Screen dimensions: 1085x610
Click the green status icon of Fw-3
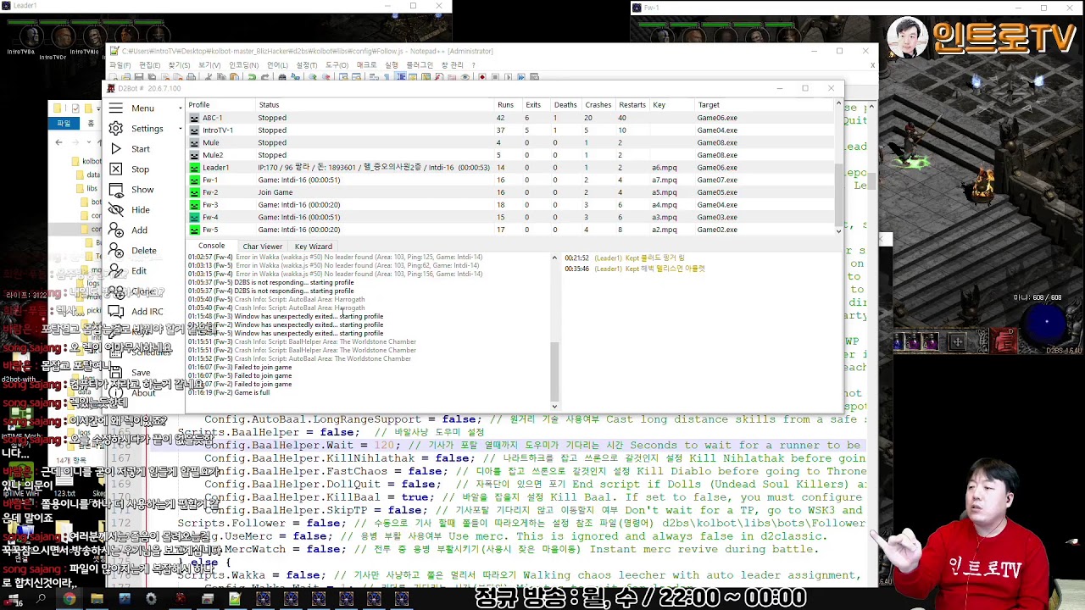(x=194, y=205)
